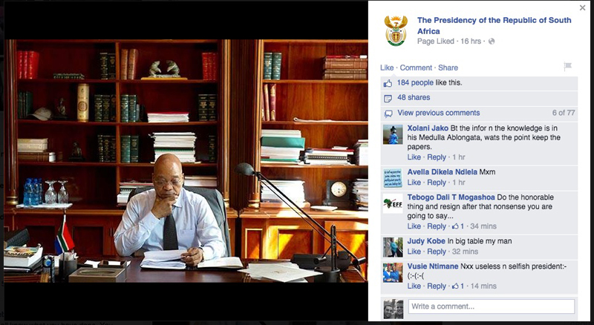Open the Presidency coat of arms avatar
This screenshot has width=594, height=325.
396,30
